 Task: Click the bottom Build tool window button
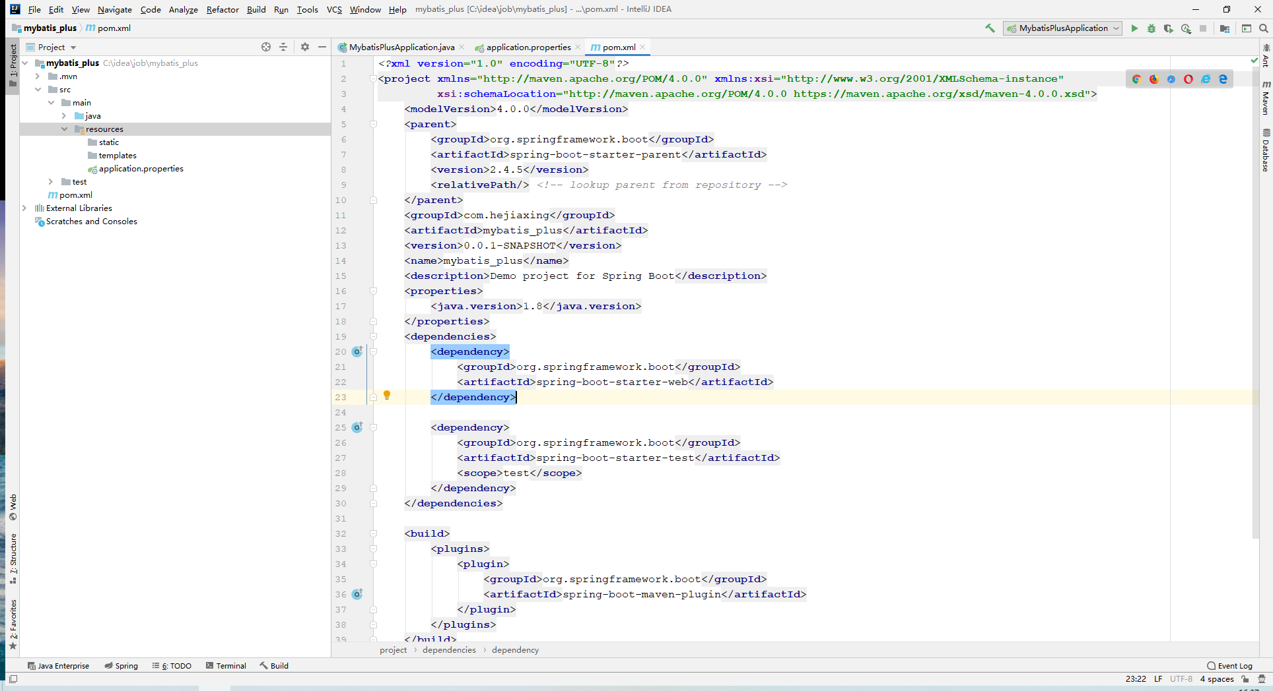(x=274, y=666)
